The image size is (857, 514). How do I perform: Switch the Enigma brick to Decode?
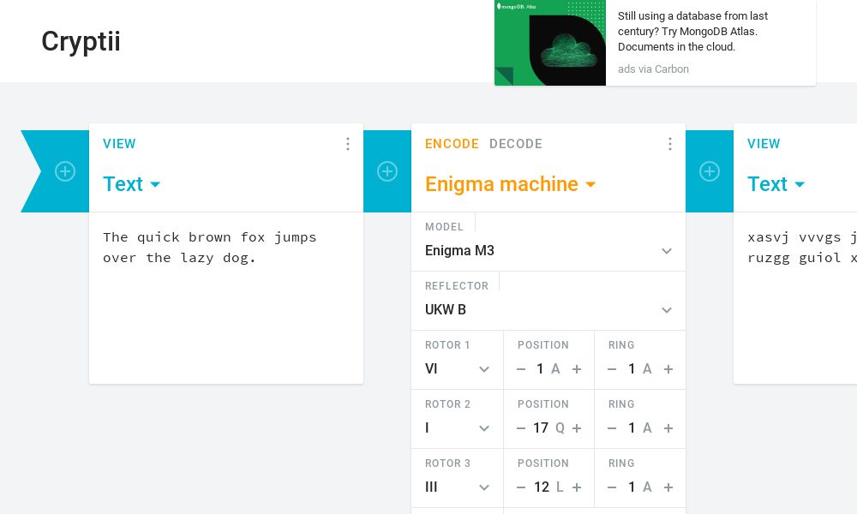(515, 144)
